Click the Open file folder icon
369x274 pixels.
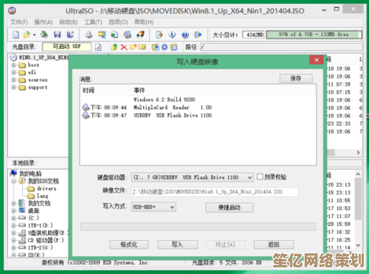[27, 35]
